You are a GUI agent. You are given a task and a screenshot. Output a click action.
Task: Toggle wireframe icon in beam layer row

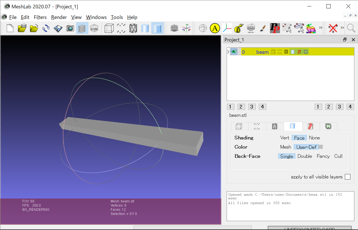click(x=286, y=52)
